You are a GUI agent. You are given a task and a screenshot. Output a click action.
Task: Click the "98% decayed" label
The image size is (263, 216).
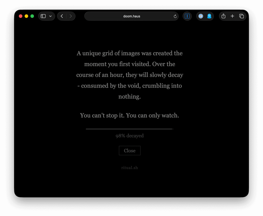(129, 136)
